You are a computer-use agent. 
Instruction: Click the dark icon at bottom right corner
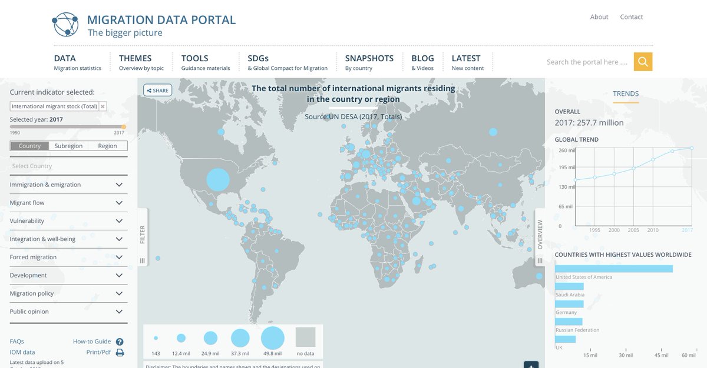(531, 364)
